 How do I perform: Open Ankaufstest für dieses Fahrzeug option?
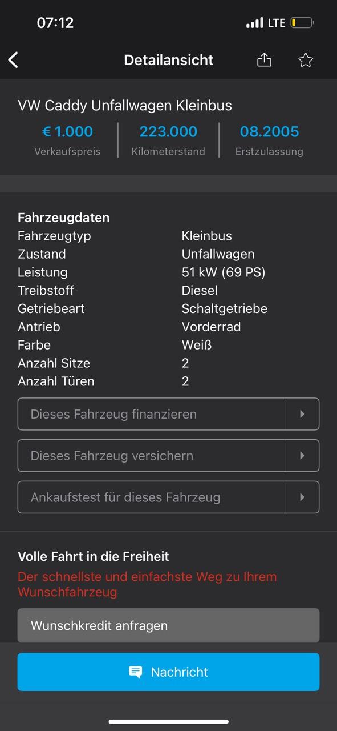tap(168, 497)
